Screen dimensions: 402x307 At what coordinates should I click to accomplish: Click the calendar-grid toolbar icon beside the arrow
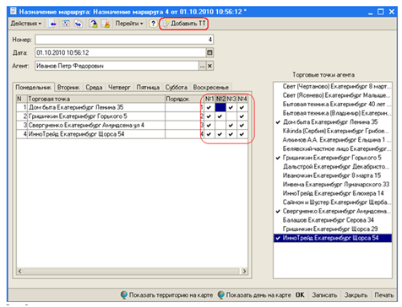pyautogui.click(x=66, y=24)
